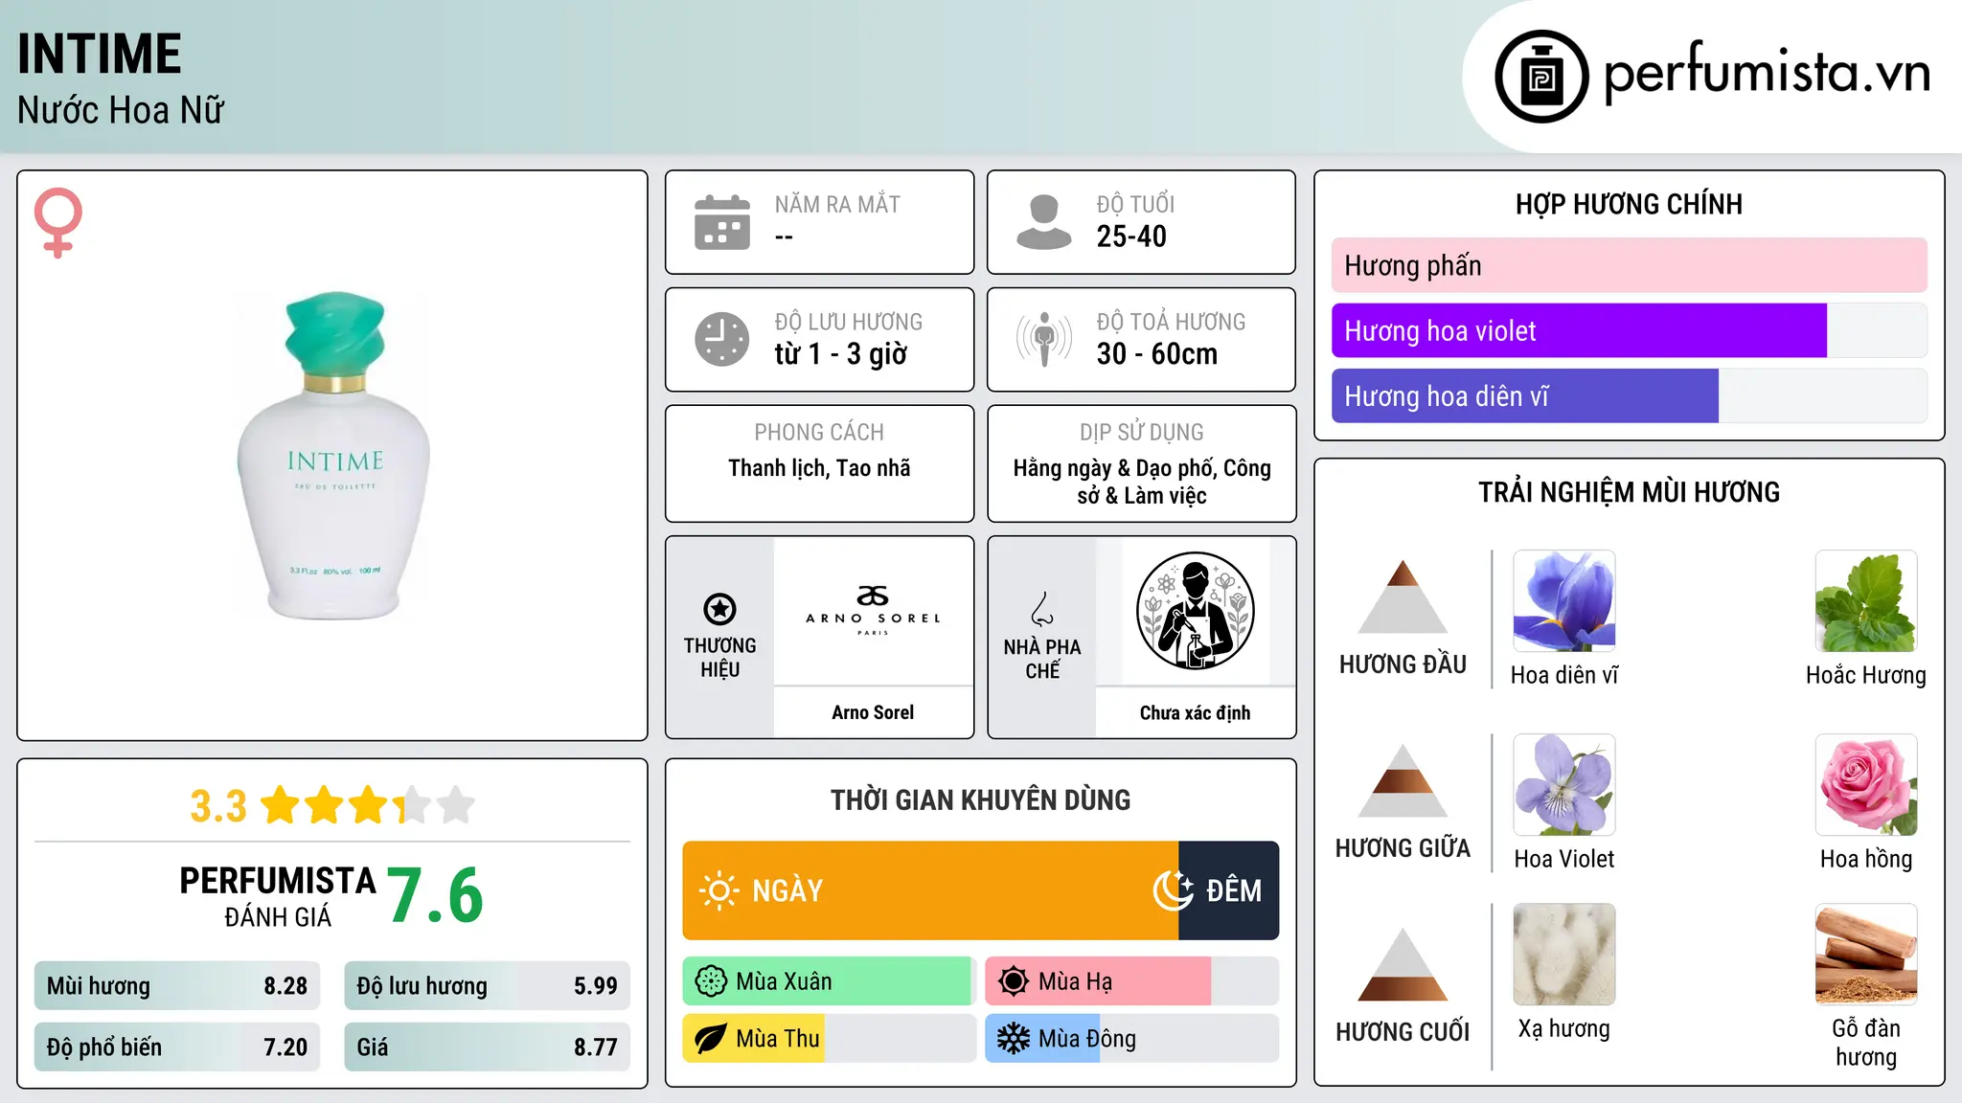1962x1103 pixels.
Task: Click the Độ lưu hương 5.99 score
Action: click(487, 986)
